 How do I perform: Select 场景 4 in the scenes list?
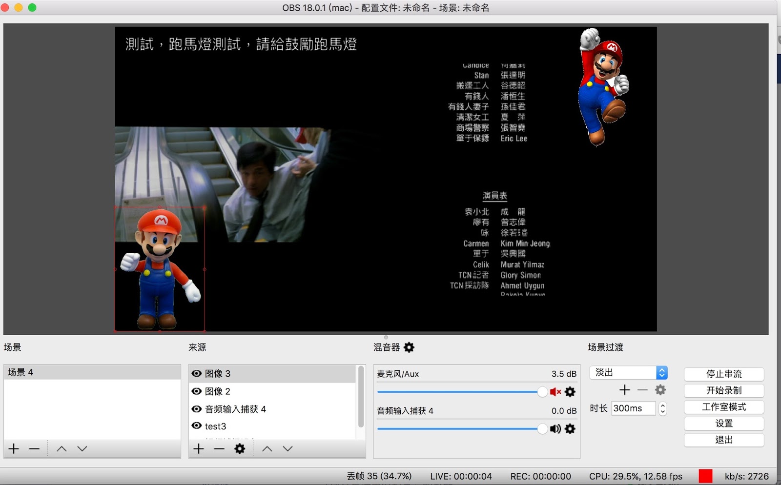pos(92,372)
